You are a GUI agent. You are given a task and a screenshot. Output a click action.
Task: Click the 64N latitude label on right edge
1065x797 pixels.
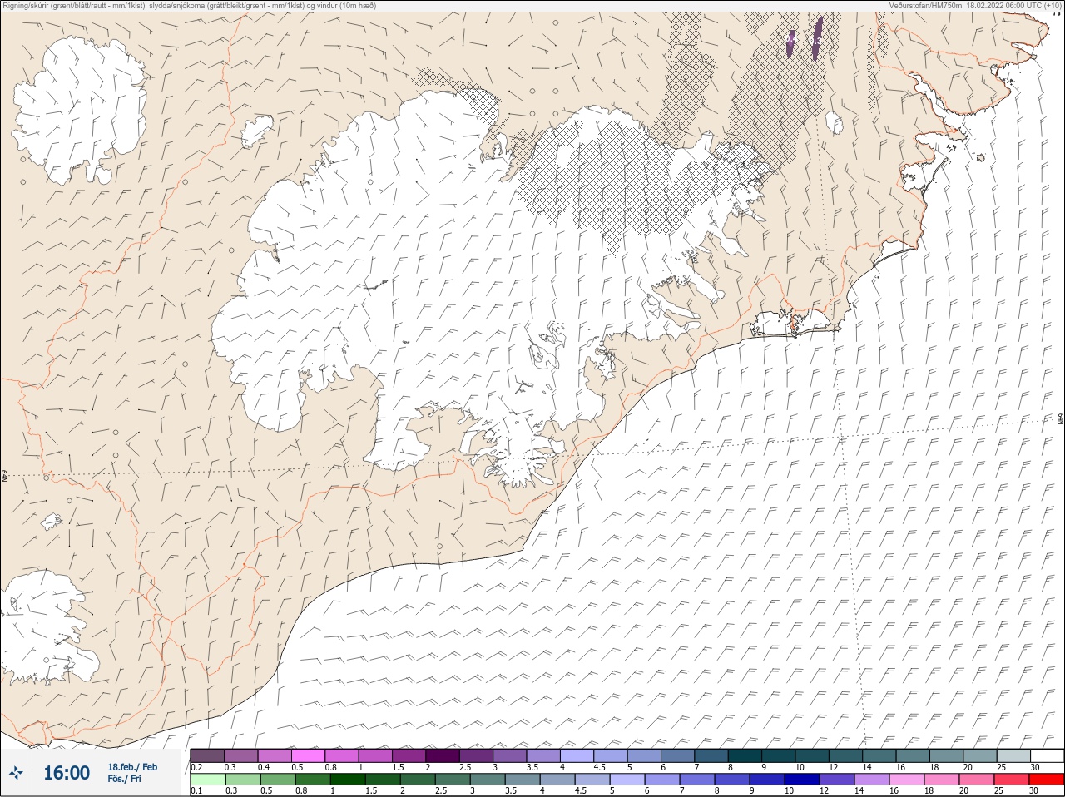click(x=1061, y=418)
